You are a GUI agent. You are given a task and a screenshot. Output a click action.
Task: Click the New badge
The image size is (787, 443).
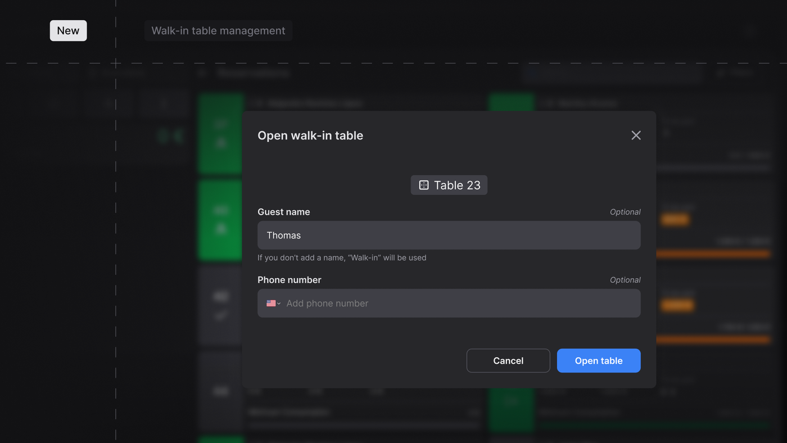coord(68,31)
